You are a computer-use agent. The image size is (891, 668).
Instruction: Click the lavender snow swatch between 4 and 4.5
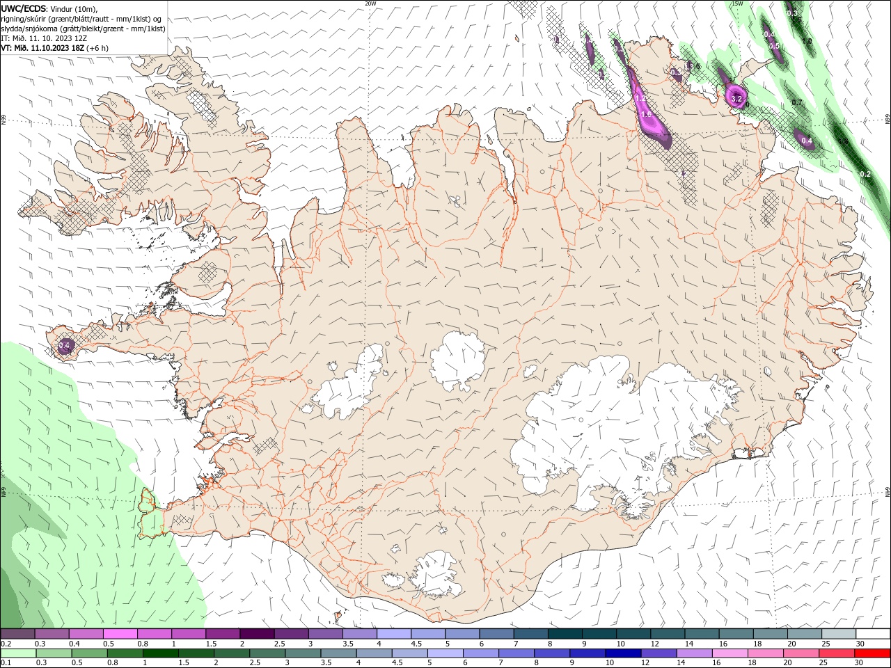(x=394, y=634)
